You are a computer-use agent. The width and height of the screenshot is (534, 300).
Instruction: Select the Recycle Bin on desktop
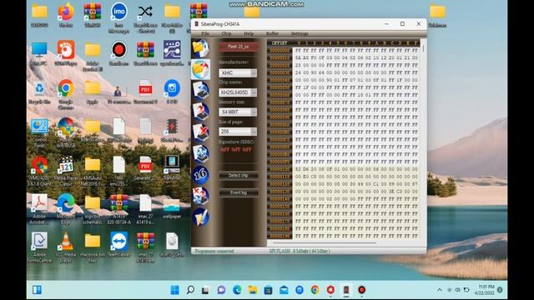39,92
